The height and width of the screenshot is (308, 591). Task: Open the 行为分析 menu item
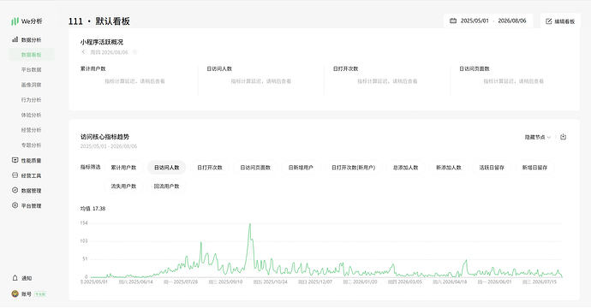(x=32, y=100)
